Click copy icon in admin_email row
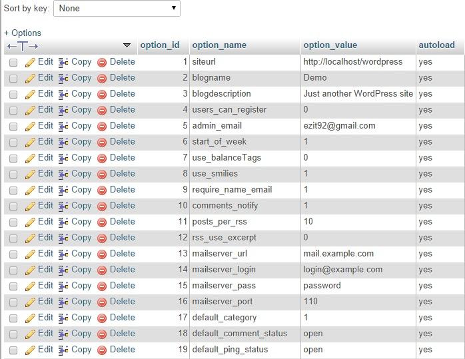Image resolution: width=465 pixels, height=359 pixels. pos(63,127)
